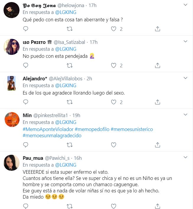Image resolution: width=193 pixels, height=209 pixels.
Task: Like the Isa_Satizabal tweet
Action: (x=114, y=66)
